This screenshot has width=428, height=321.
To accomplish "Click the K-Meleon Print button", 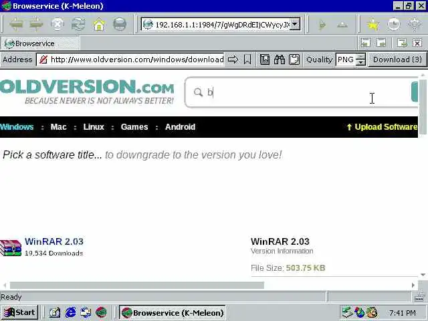I will pos(120,25).
